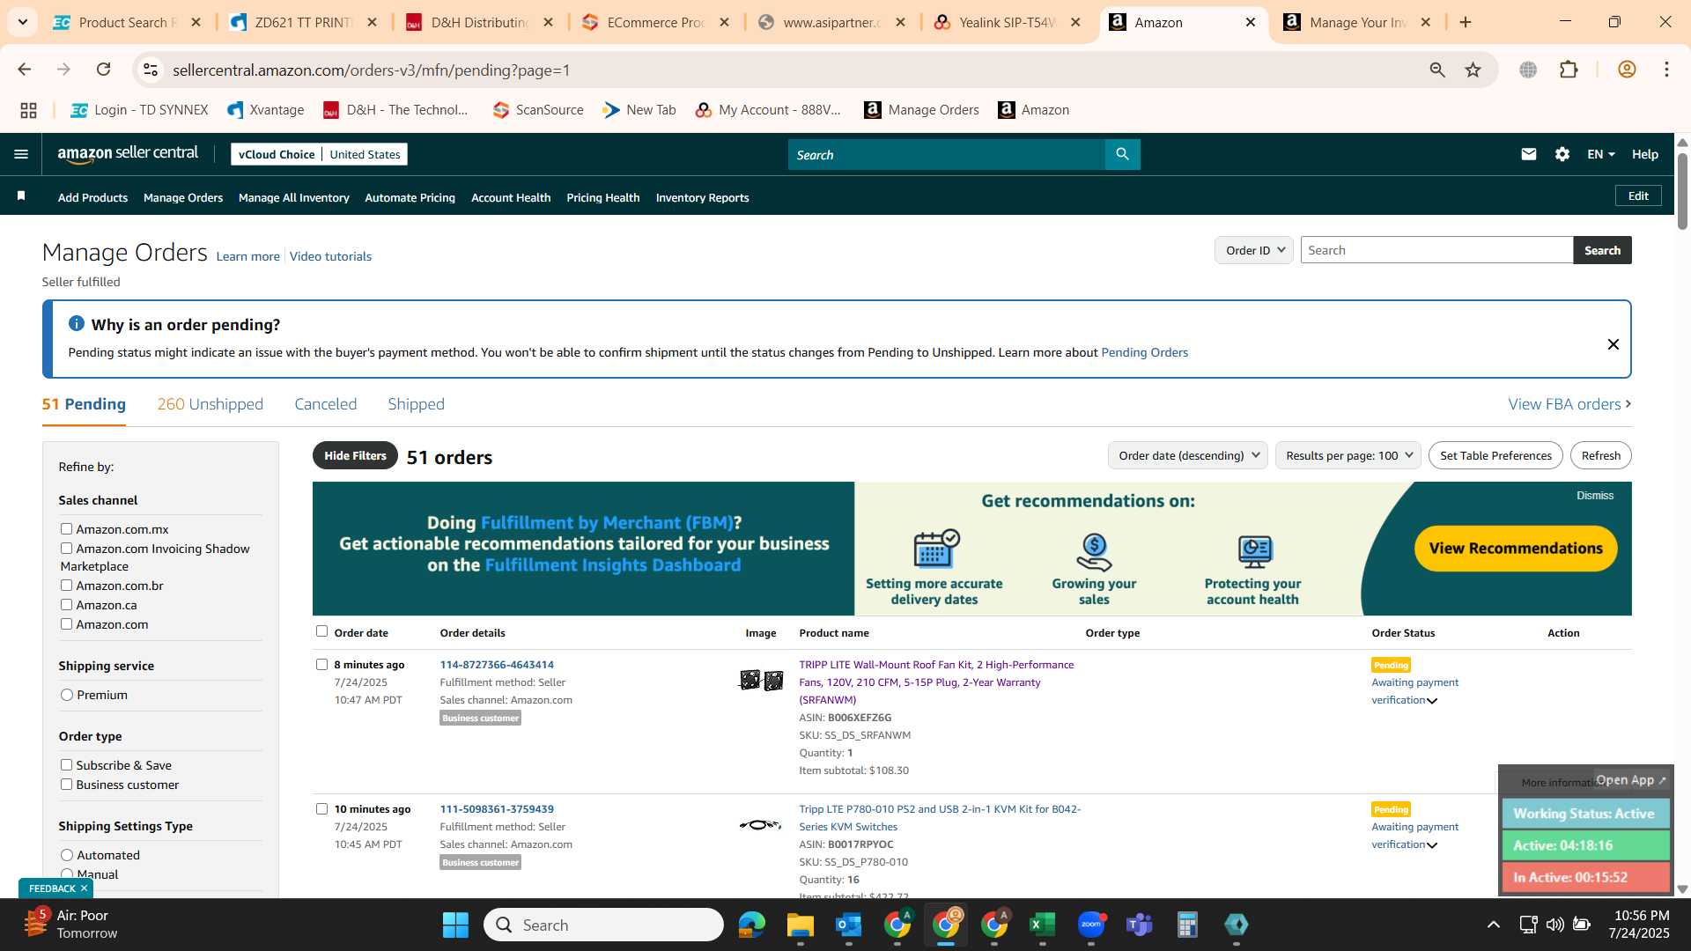Click the Refresh orders button

coord(1600,455)
